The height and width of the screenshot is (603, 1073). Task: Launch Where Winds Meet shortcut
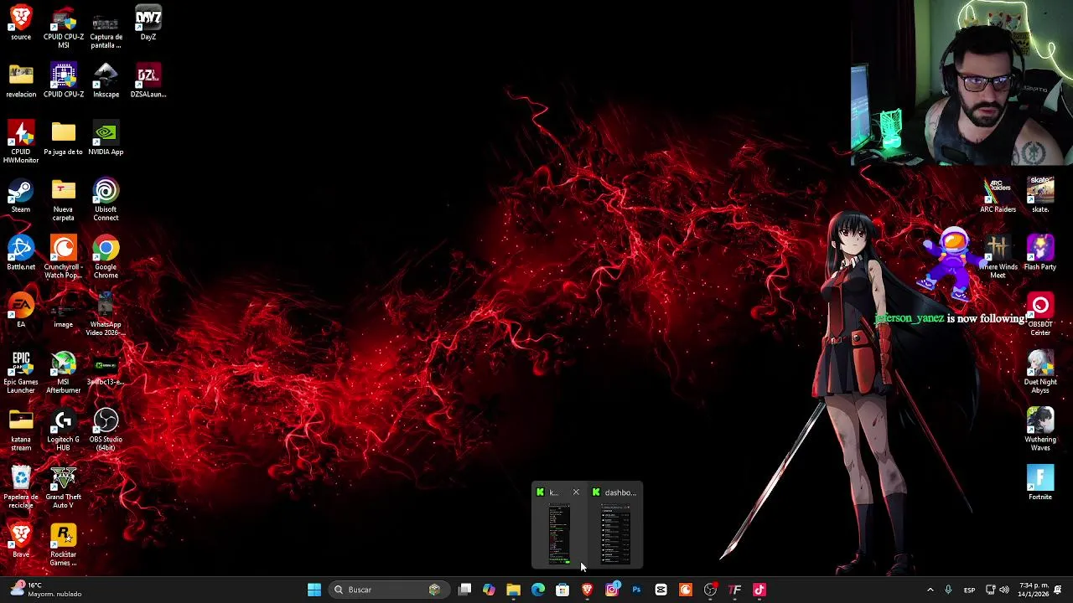coord(998,257)
